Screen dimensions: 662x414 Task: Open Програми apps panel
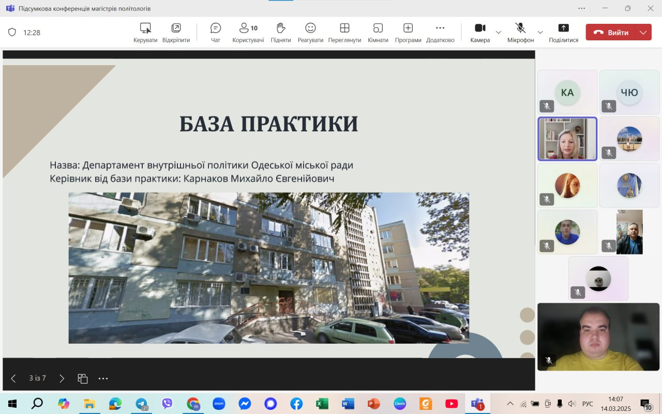click(408, 32)
